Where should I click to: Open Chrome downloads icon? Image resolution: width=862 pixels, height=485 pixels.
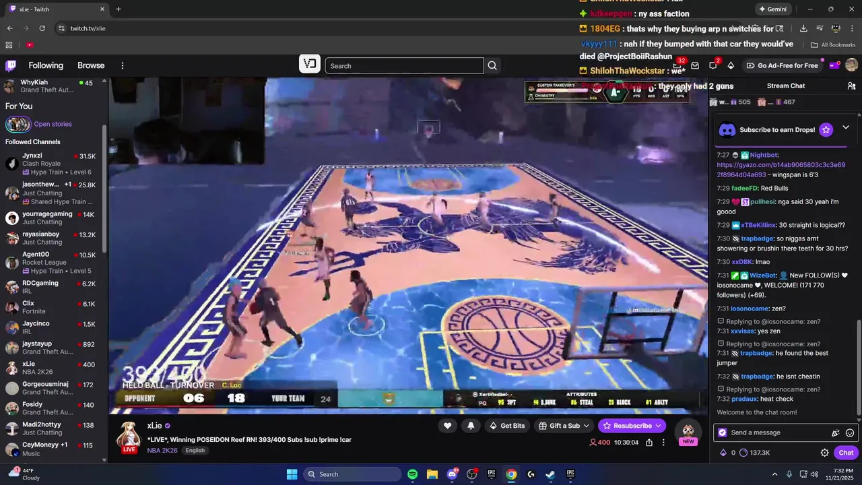click(x=803, y=28)
